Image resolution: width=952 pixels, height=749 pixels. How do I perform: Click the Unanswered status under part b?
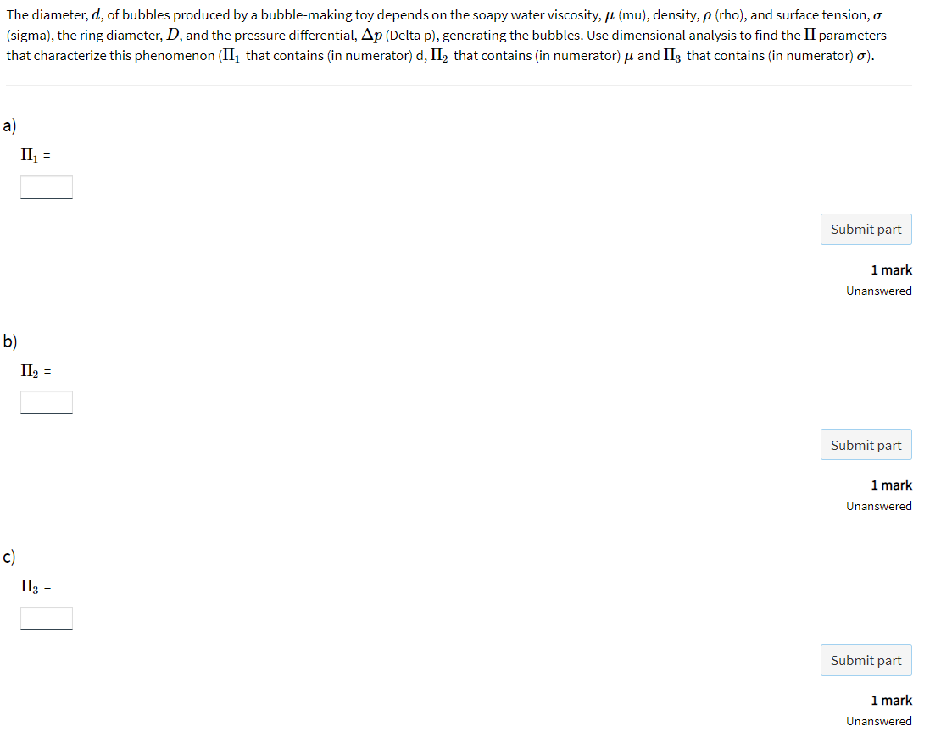pyautogui.click(x=879, y=506)
